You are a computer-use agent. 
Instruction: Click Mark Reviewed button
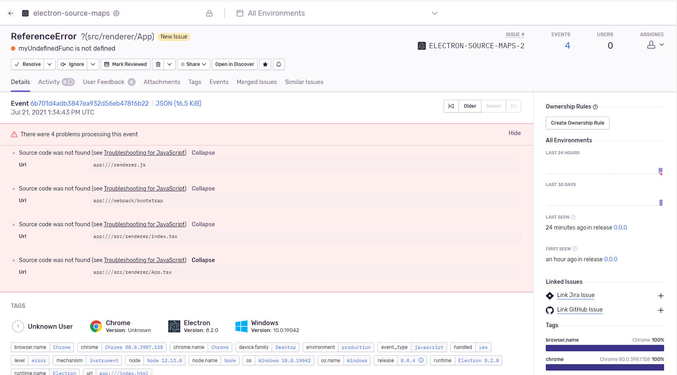coord(126,64)
